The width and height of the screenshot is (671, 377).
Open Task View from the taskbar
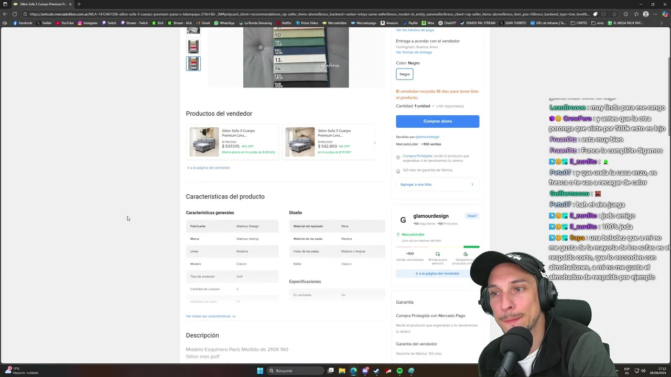(x=330, y=371)
